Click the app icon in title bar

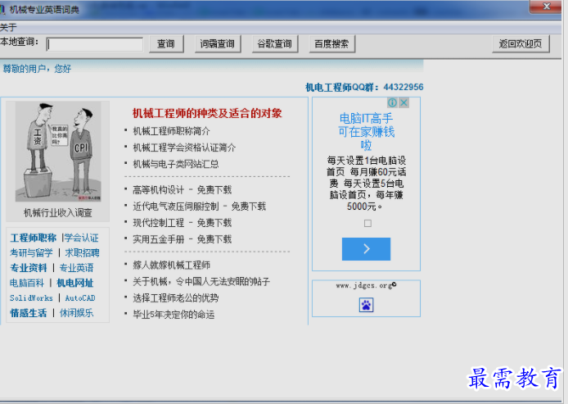pyautogui.click(x=2, y=9)
